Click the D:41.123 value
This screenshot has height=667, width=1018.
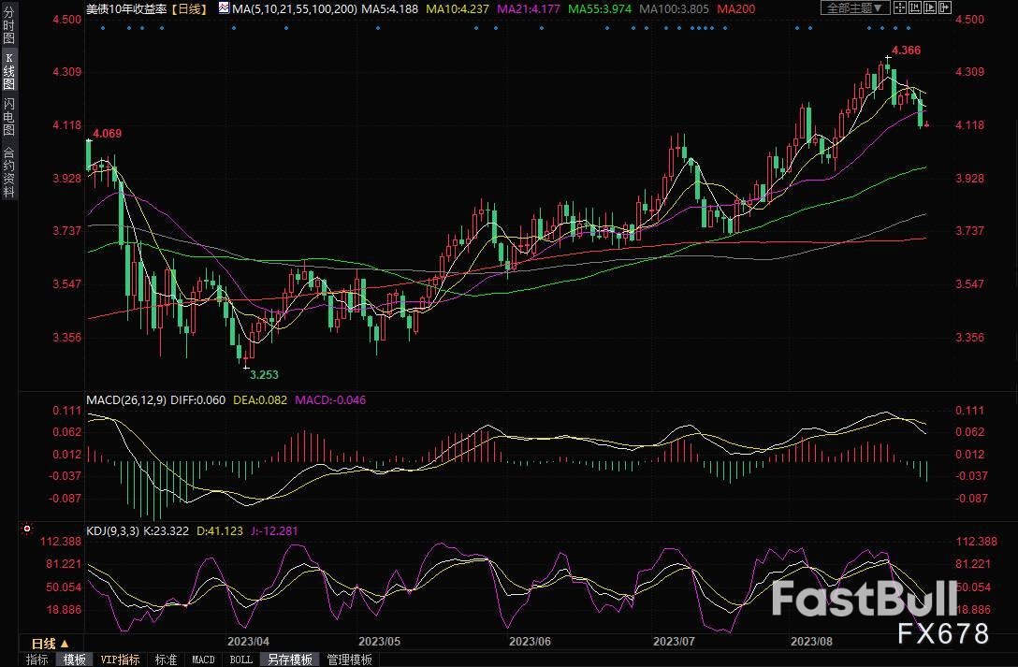[220, 530]
